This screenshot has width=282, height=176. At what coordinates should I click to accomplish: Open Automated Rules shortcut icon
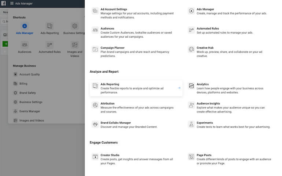pos(50,45)
